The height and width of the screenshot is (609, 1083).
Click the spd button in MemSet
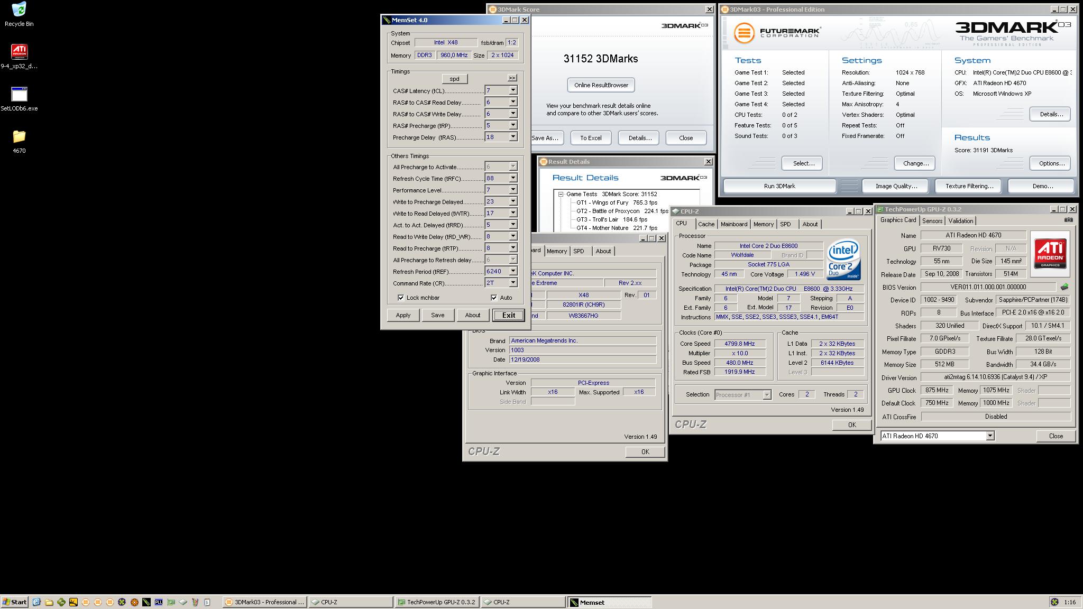454,79
